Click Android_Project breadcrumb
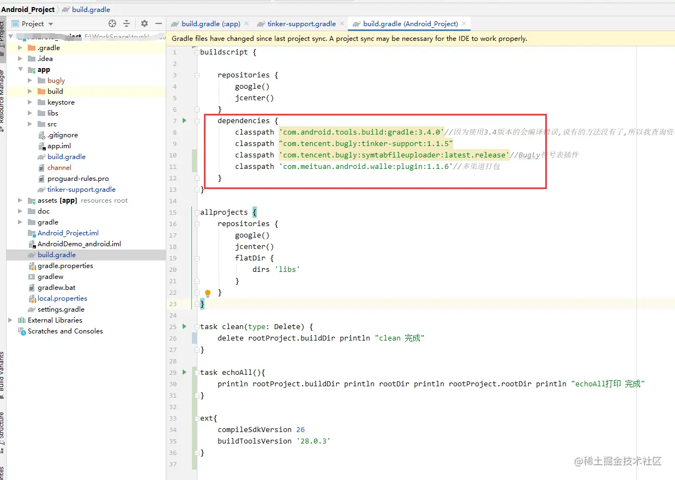The width and height of the screenshot is (675, 480). 28,9
